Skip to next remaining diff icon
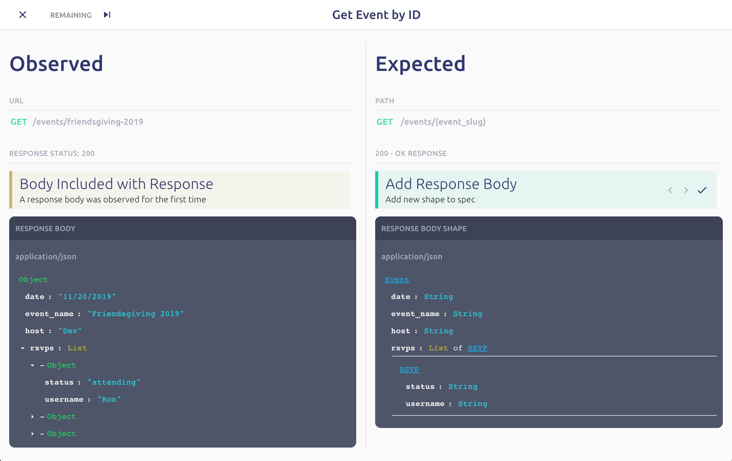The image size is (732, 461). [107, 15]
